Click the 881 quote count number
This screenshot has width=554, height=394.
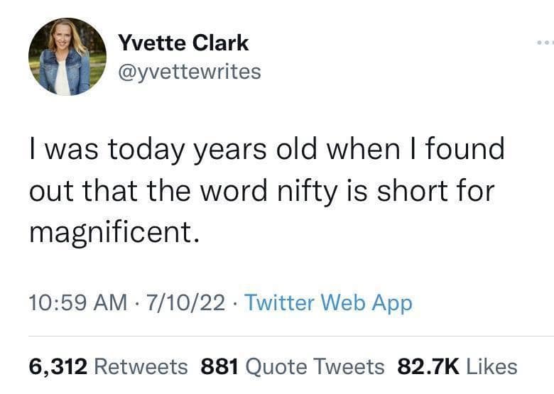pyautogui.click(x=218, y=366)
